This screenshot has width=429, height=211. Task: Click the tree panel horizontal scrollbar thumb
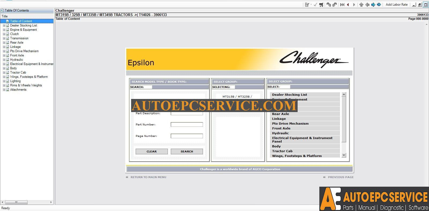coord(16,202)
